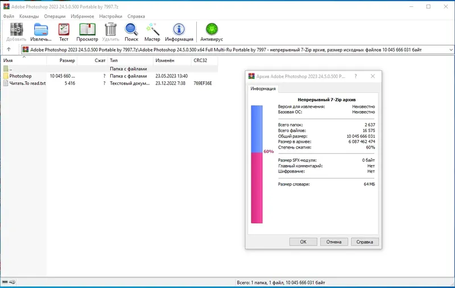The height and width of the screenshot is (288, 455).
Task: Click 'Размер словаря' value 64 МБ
Action: pos(369,184)
